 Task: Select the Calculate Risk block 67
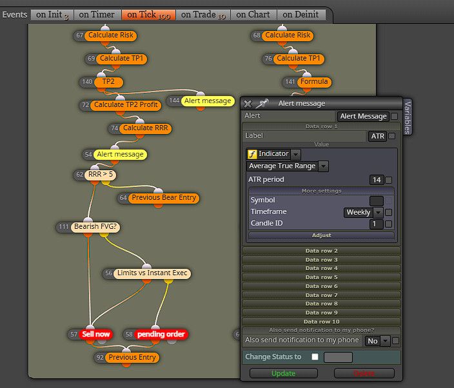point(111,35)
